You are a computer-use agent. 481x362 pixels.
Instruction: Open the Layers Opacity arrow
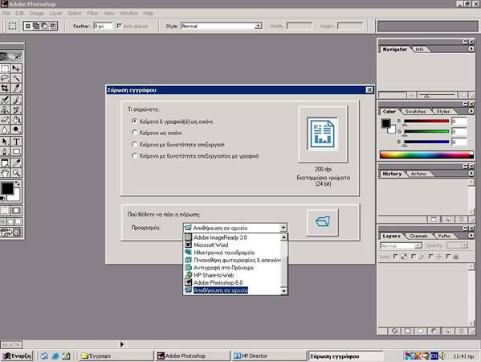[465, 245]
